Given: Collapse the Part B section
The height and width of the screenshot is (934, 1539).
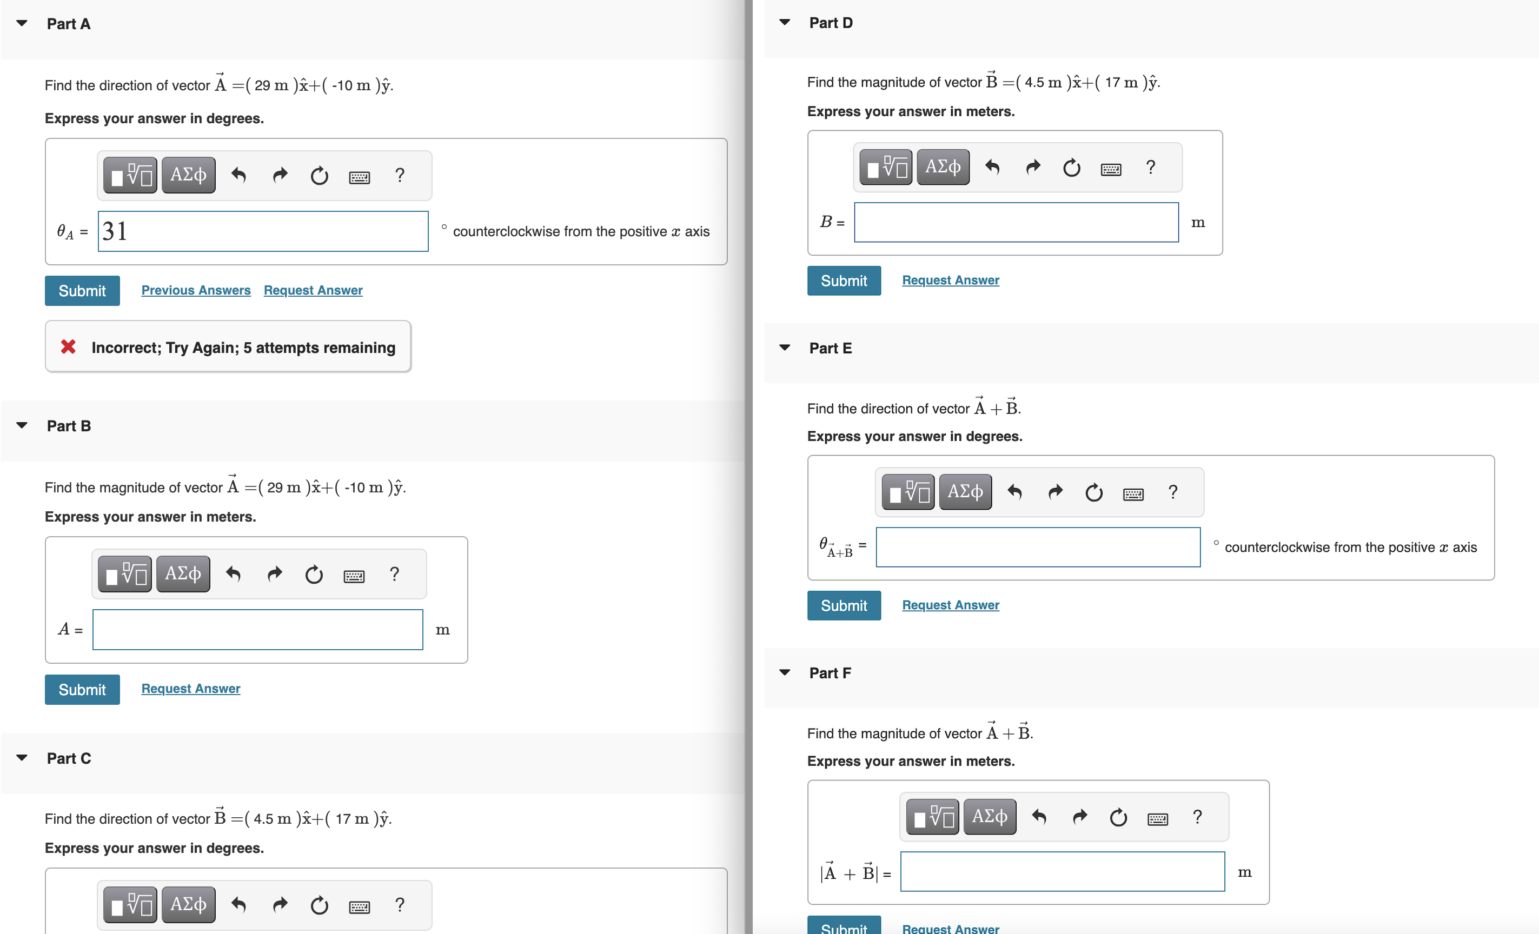Looking at the screenshot, I should tap(22, 426).
